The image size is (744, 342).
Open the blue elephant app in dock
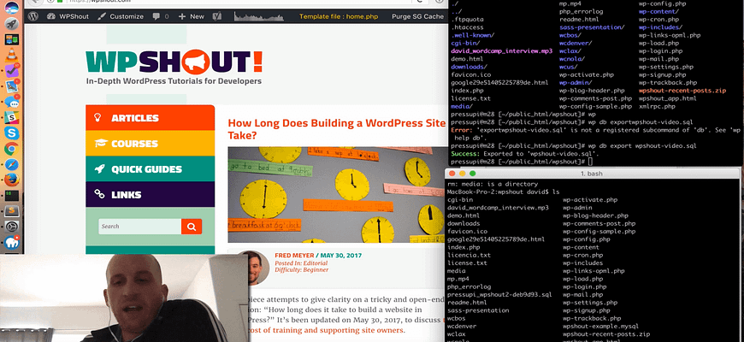click(x=11, y=243)
